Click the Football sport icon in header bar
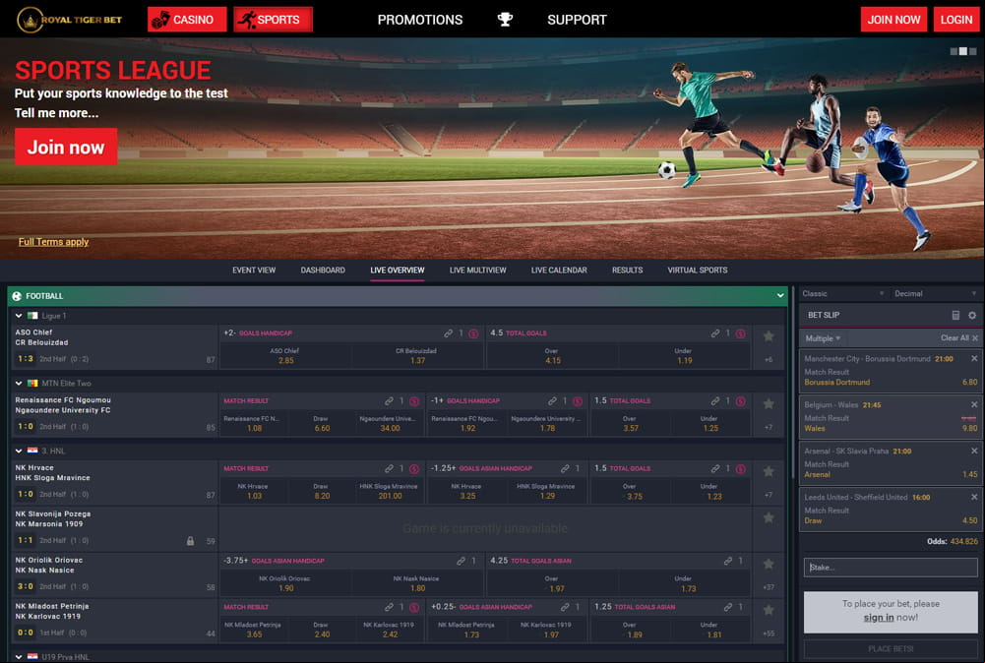 click(17, 296)
